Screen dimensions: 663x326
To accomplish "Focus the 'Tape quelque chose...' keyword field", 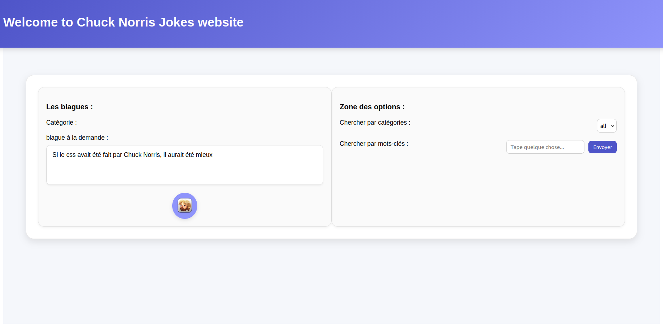I will 545,147.
